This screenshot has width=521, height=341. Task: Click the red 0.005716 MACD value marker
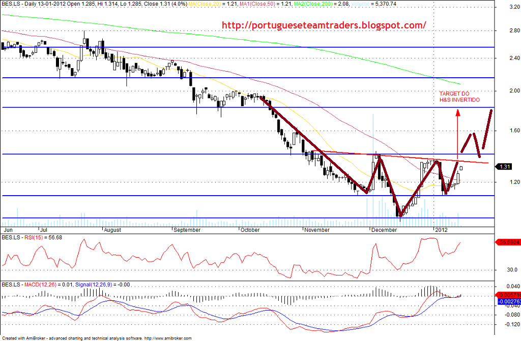tap(507, 295)
